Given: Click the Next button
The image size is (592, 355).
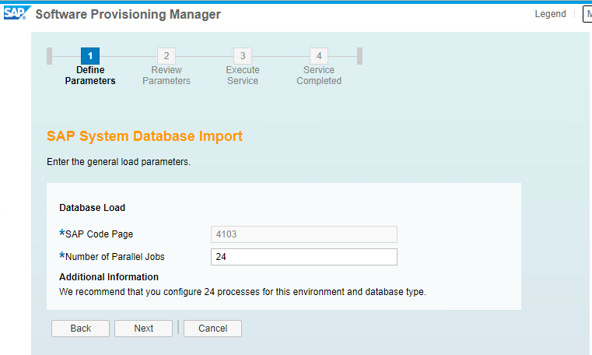Looking at the screenshot, I should click(143, 329).
